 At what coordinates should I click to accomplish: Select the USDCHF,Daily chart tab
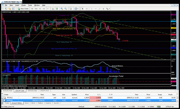[20, 91]
